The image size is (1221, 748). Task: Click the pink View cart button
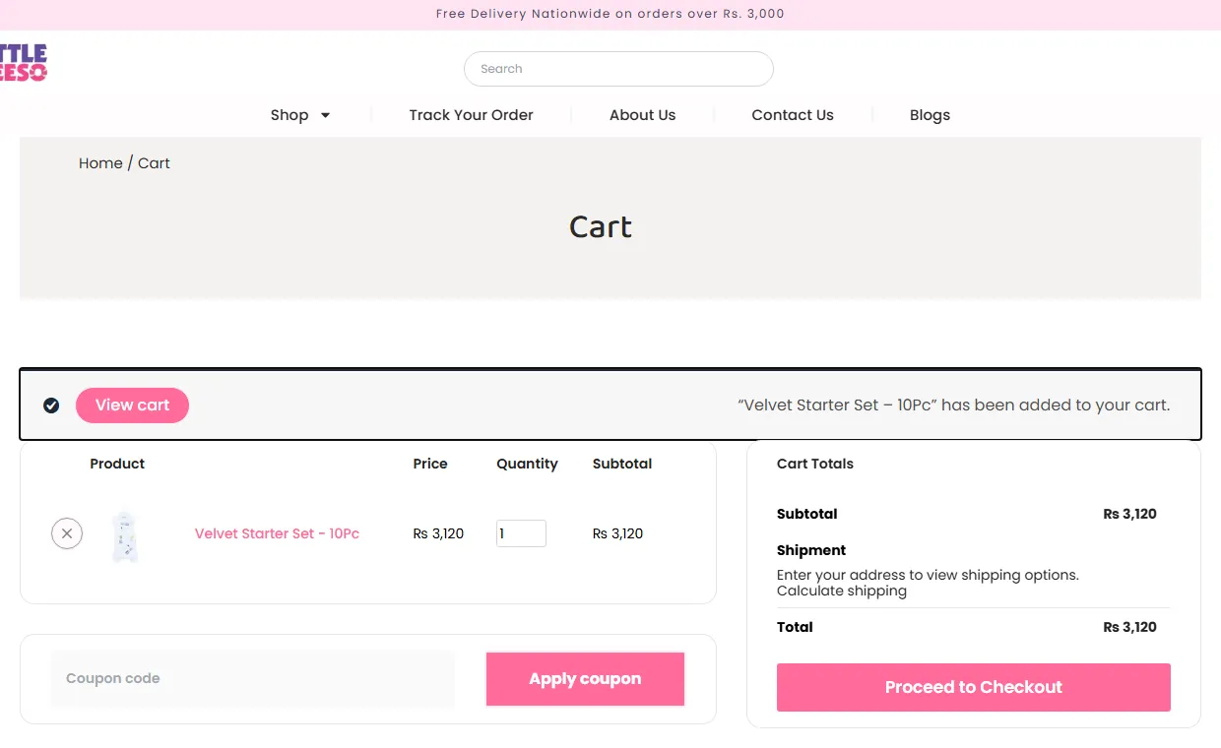click(x=132, y=405)
